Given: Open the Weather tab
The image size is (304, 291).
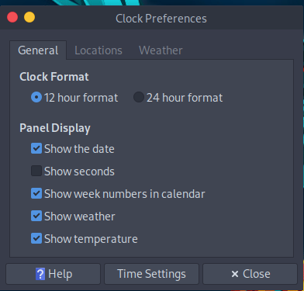Looking at the screenshot, I should 161,50.
